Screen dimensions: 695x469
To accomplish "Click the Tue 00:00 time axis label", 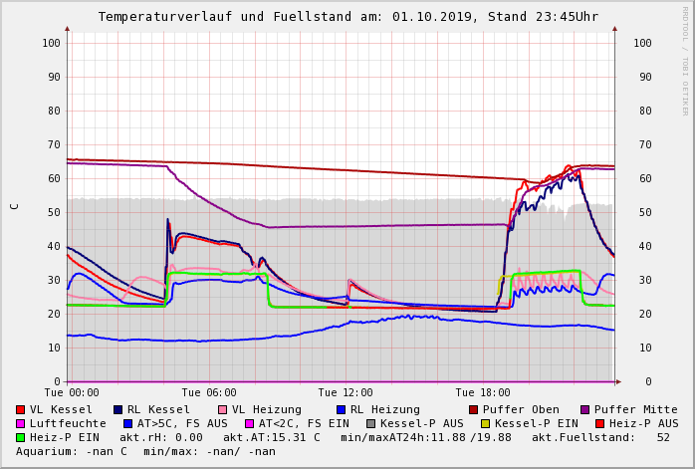I will point(72,392).
